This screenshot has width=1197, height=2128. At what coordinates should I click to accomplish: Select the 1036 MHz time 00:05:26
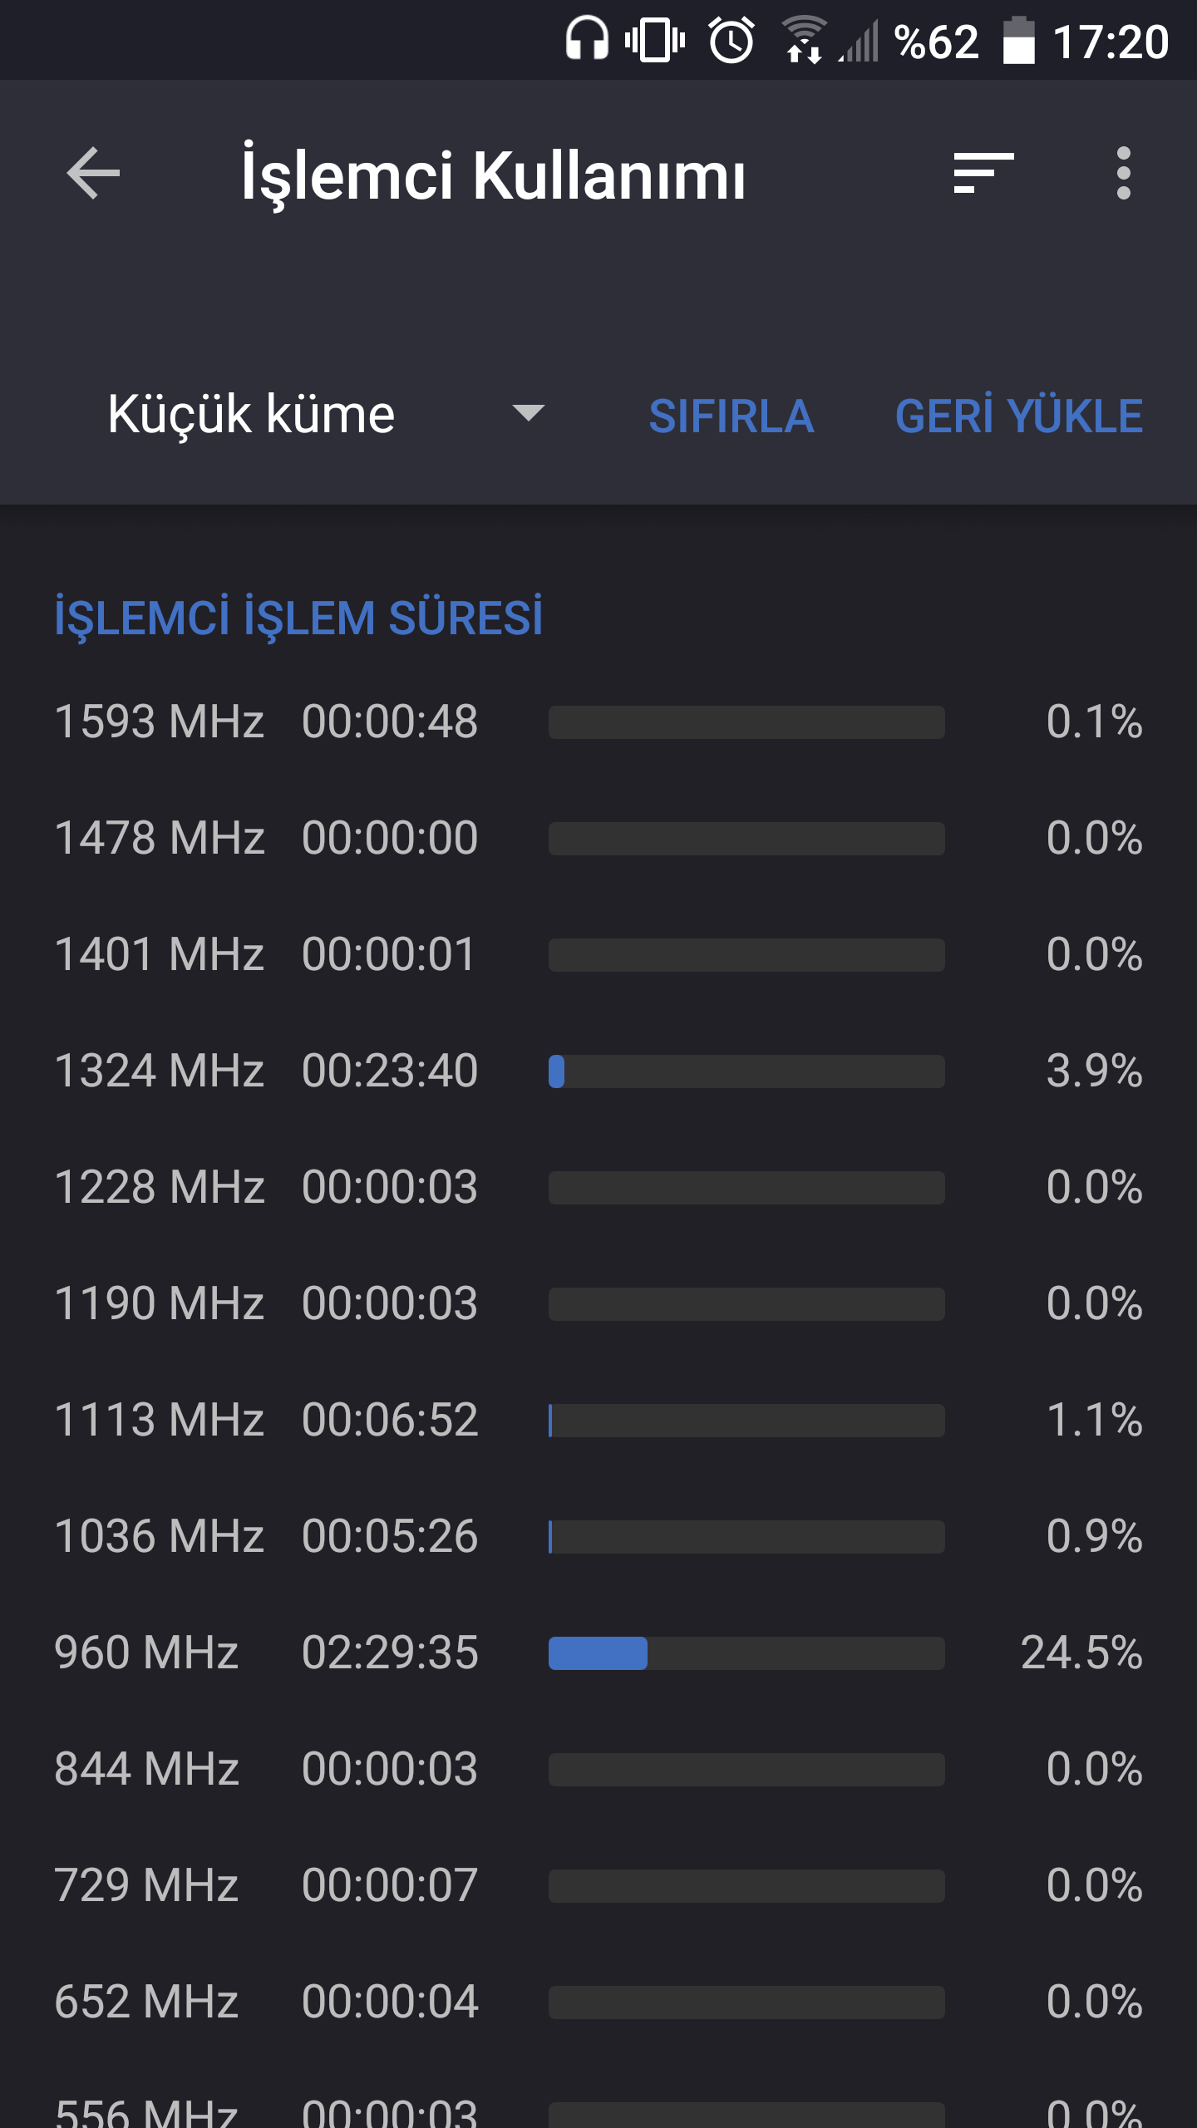390,1536
